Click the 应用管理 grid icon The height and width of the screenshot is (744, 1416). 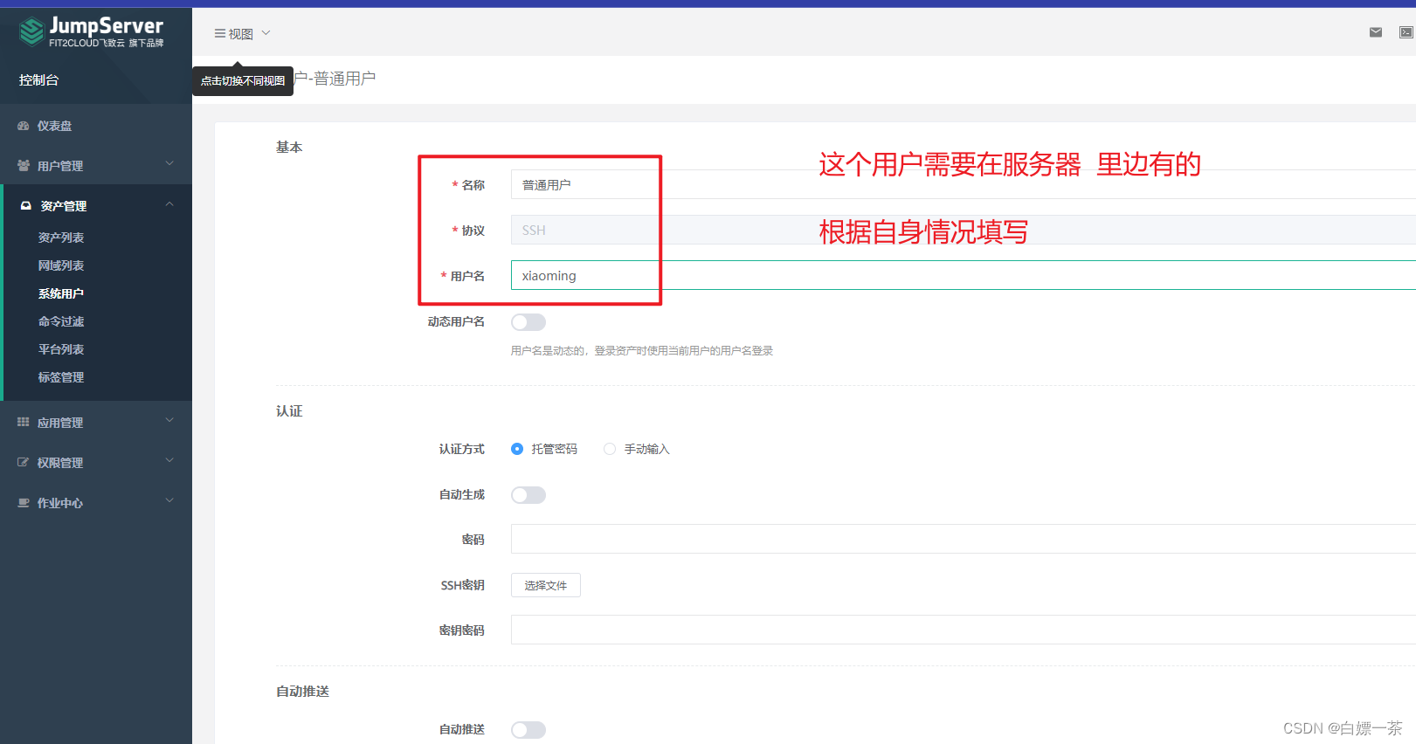[24, 422]
